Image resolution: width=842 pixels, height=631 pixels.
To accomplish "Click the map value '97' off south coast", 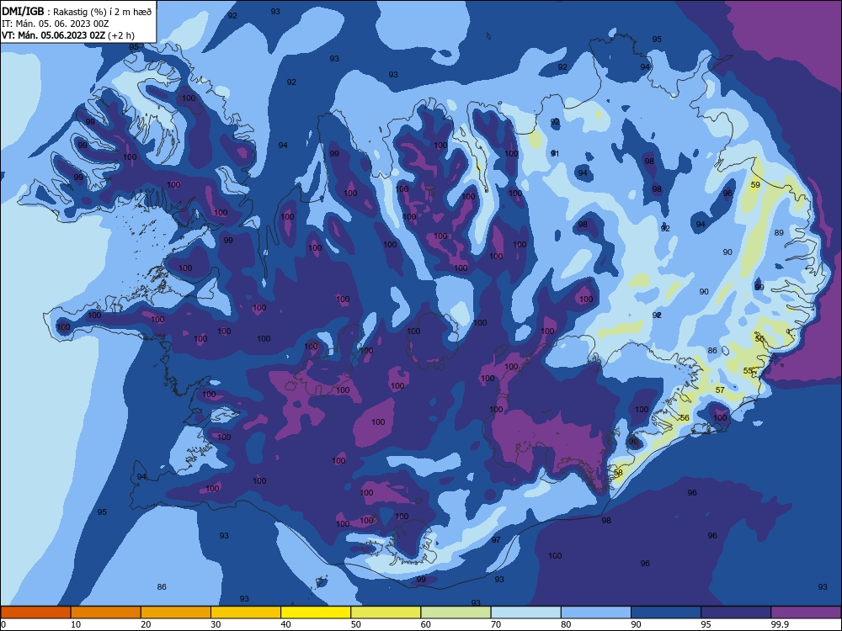I will point(496,540).
